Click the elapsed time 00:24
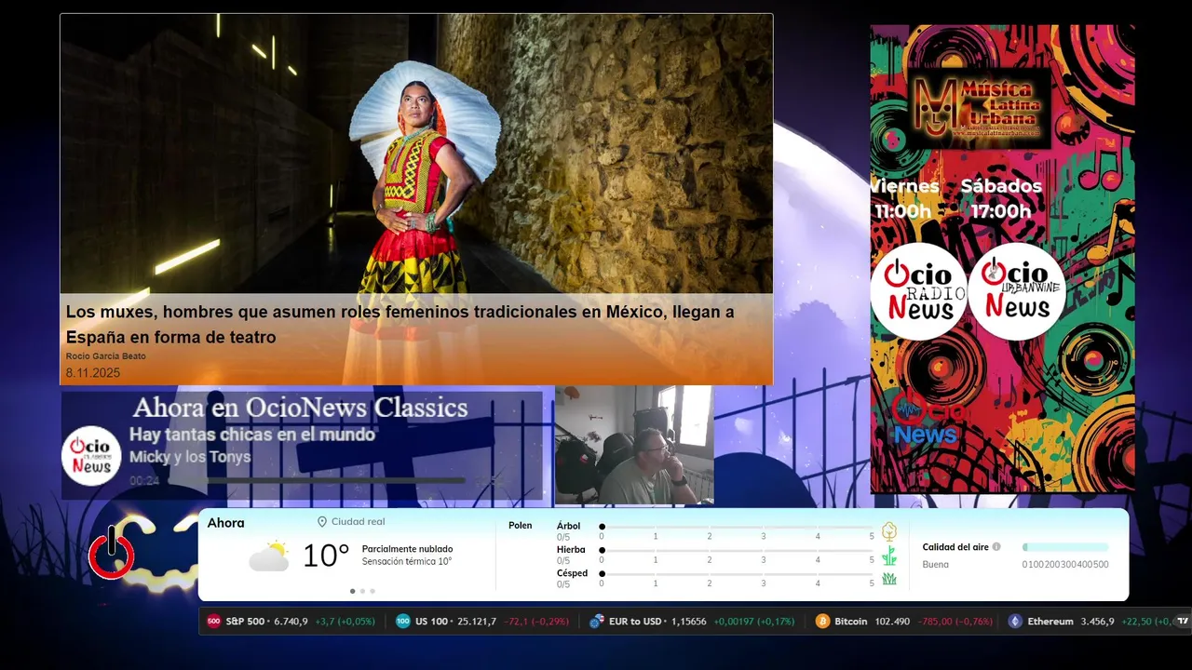Screen dimensions: 1192x670 point(144,481)
